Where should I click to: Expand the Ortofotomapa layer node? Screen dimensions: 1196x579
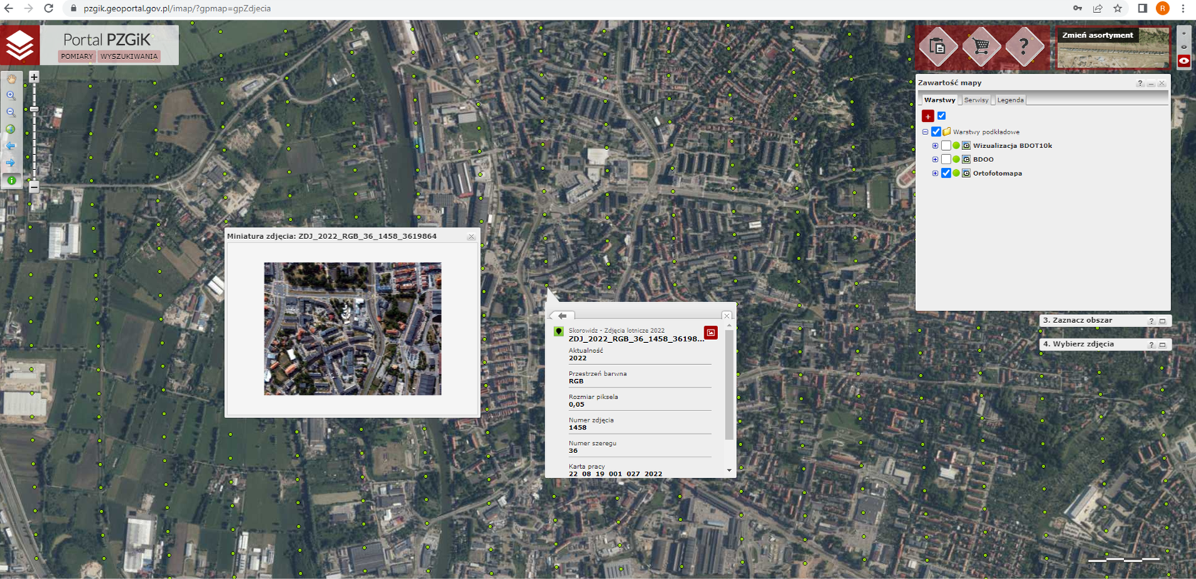(x=935, y=173)
